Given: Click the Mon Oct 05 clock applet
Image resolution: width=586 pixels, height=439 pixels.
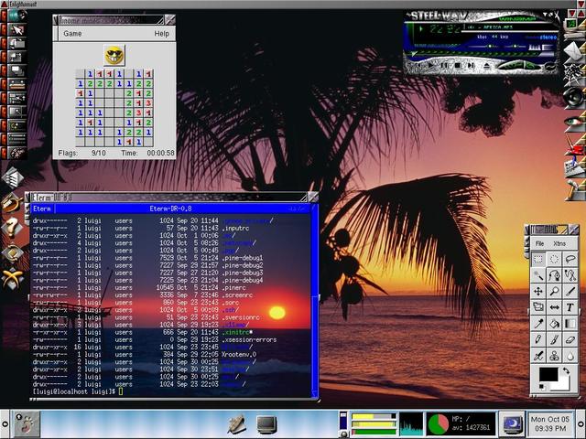Looking at the screenshot, I should [x=549, y=423].
